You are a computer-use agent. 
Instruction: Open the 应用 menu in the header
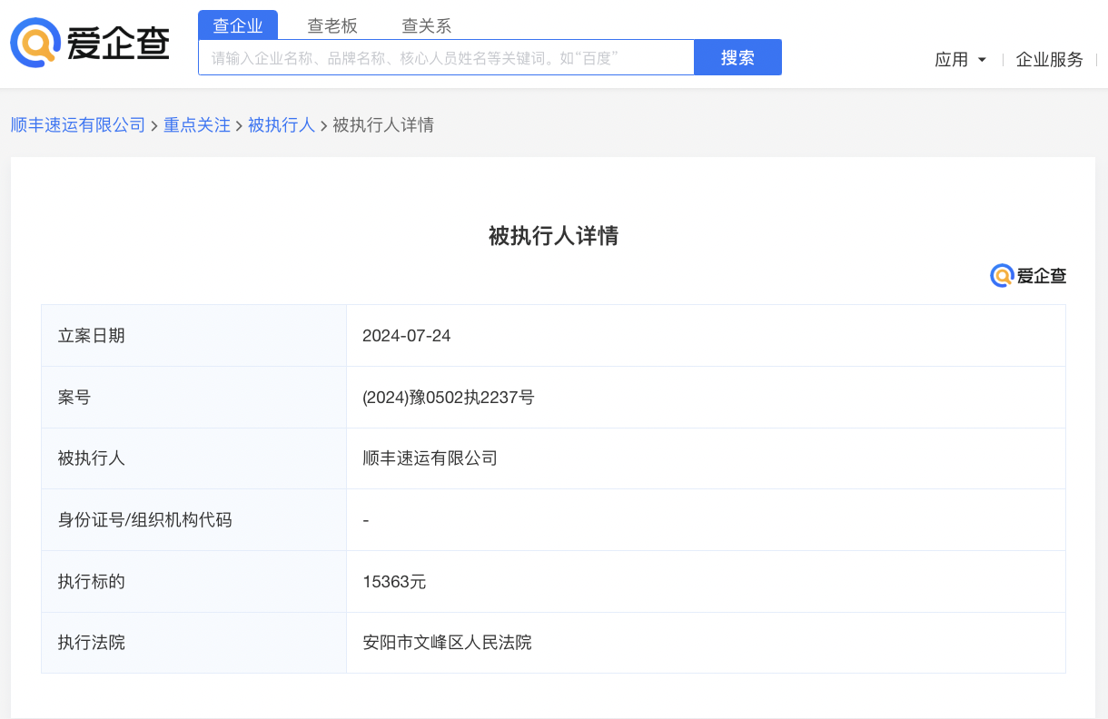(x=951, y=60)
